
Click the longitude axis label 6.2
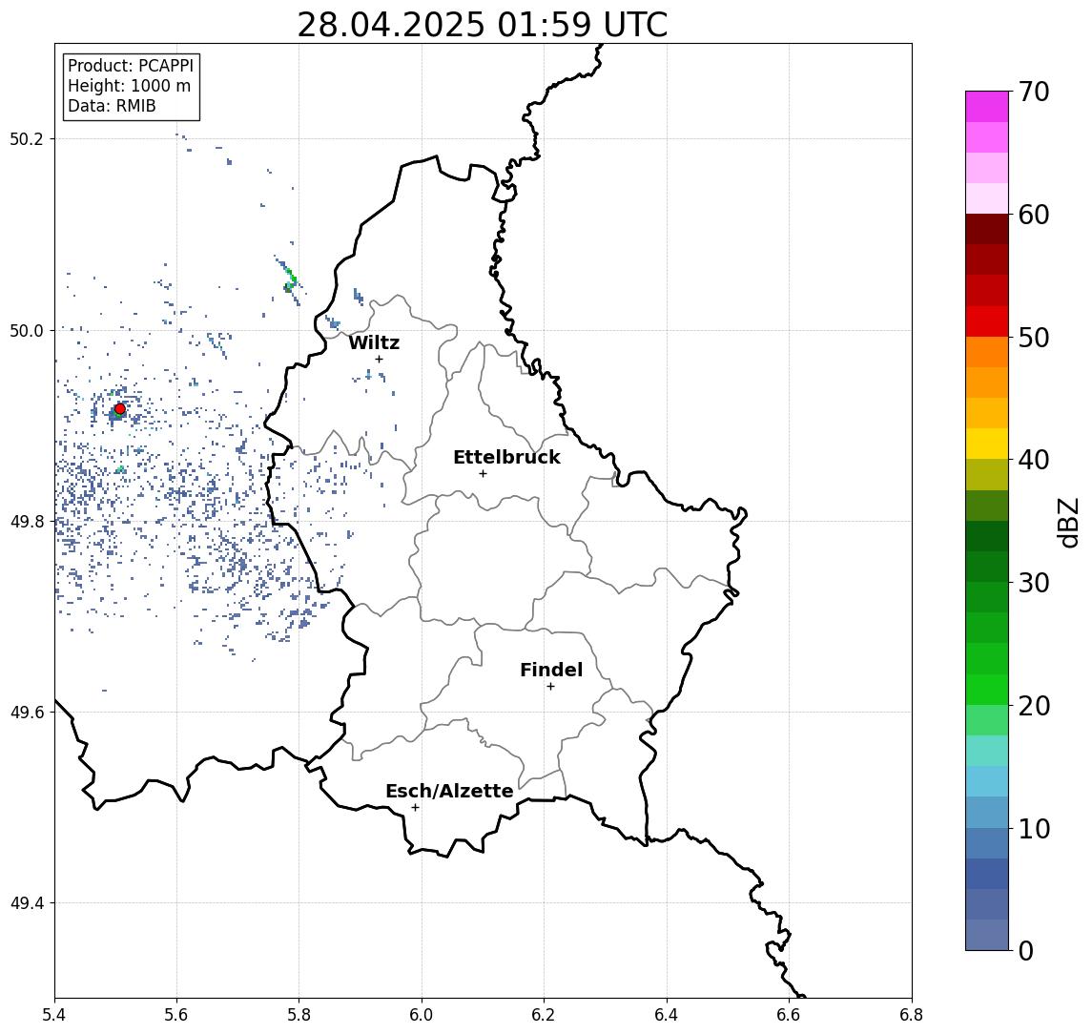[544, 1015]
